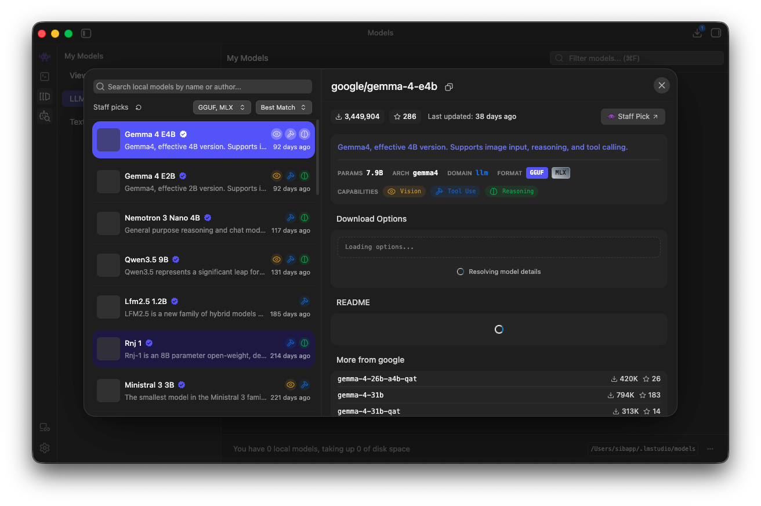Click the vision eye icon on Ministral 3 3B

tap(291, 385)
